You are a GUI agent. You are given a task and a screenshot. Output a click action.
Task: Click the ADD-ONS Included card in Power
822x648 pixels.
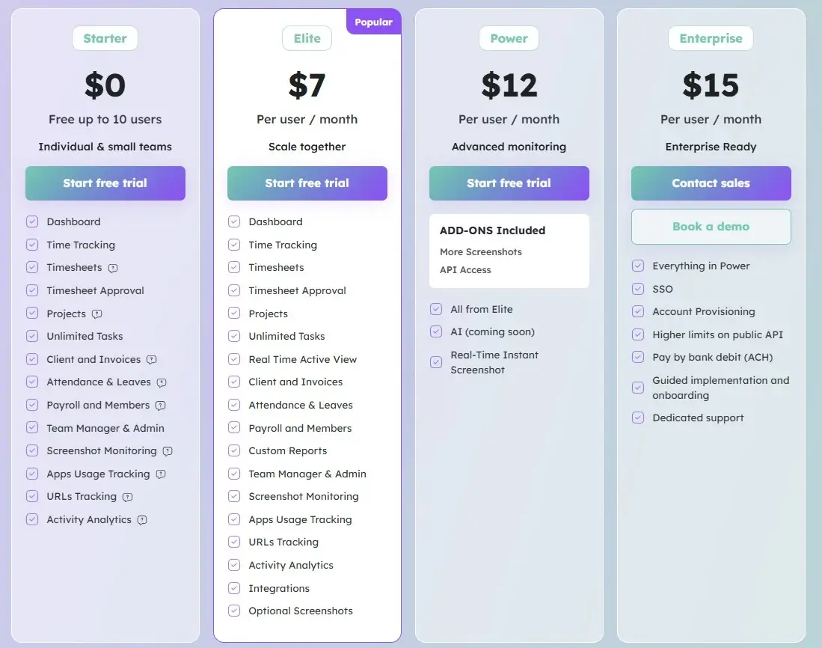click(x=509, y=250)
